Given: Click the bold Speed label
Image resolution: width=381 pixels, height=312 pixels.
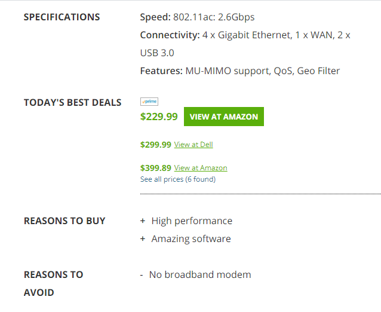Looking at the screenshot, I should [x=155, y=17].
